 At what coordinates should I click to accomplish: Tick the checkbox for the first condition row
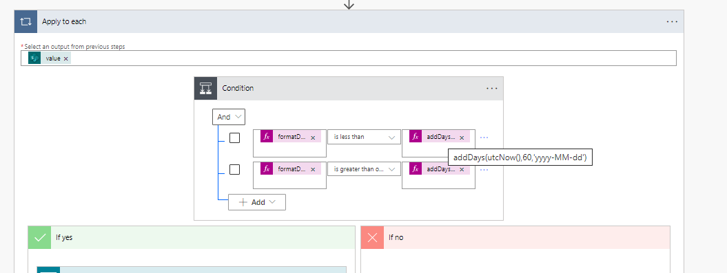pos(234,138)
